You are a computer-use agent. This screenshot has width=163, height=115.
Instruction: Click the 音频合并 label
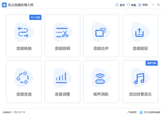point(101,48)
